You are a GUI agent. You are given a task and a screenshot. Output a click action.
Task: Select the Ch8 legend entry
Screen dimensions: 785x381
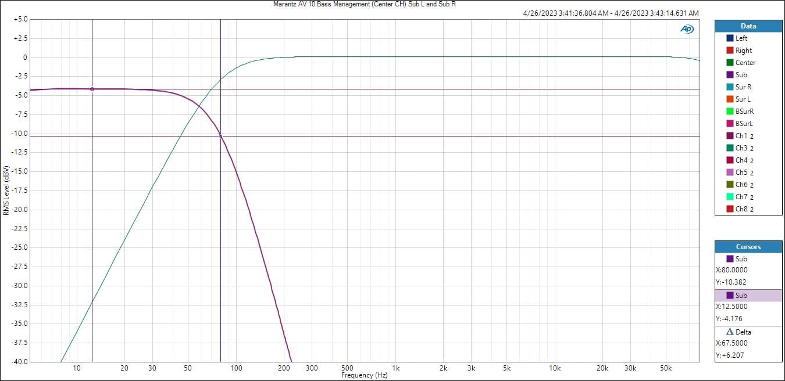[744, 209]
